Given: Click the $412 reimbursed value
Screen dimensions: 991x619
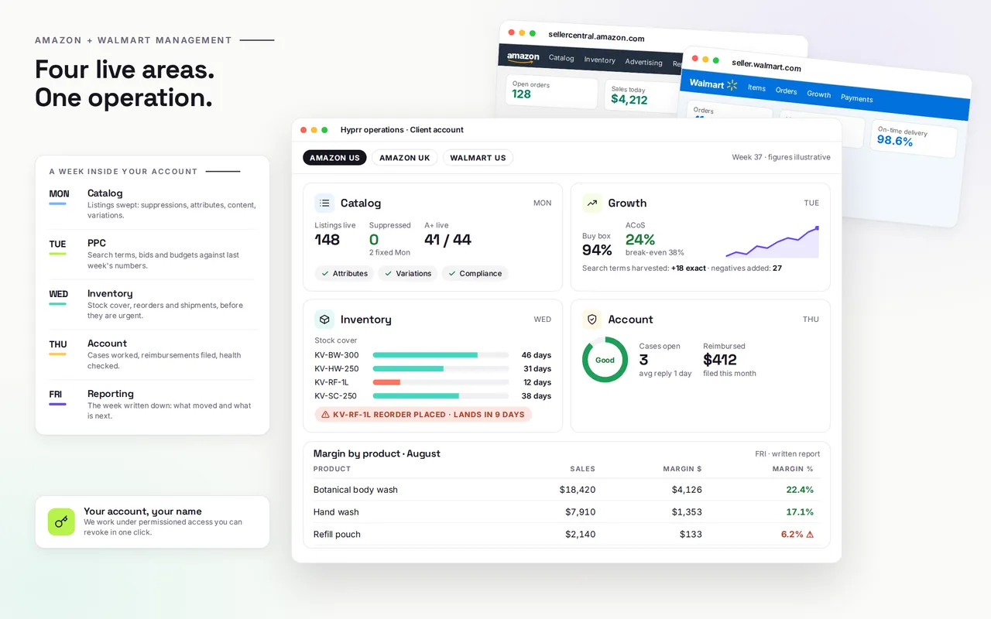Looking at the screenshot, I should pos(720,360).
